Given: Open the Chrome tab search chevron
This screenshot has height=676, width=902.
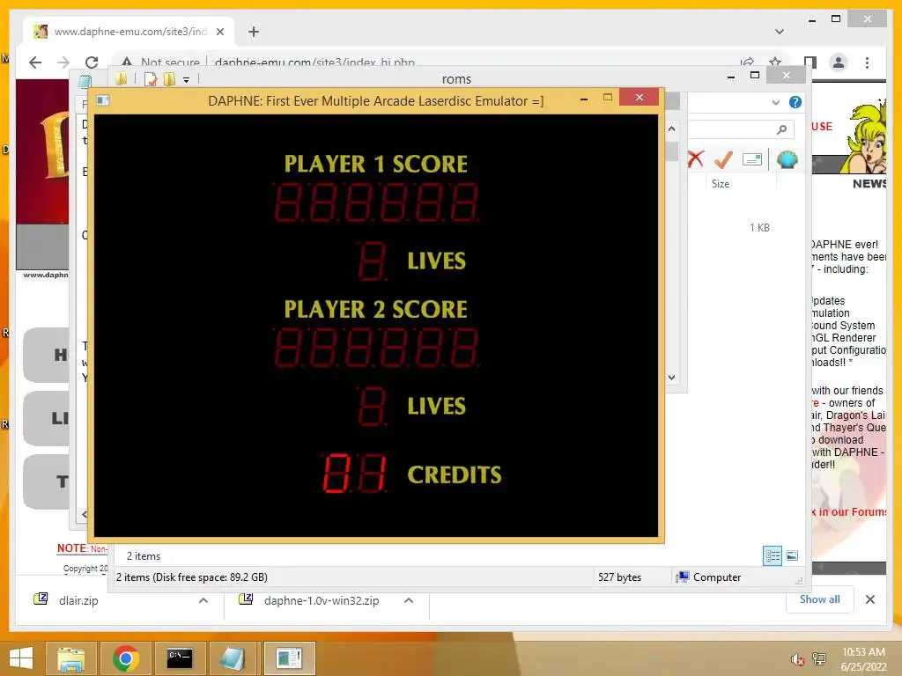Looking at the screenshot, I should (x=780, y=32).
